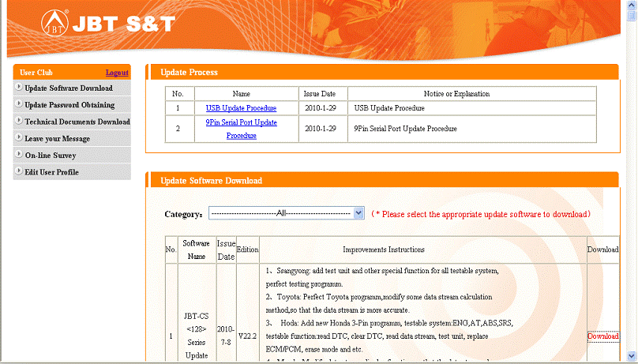Click the orange Update Software Download section header
This screenshot has height=364, width=638.
click(211, 181)
